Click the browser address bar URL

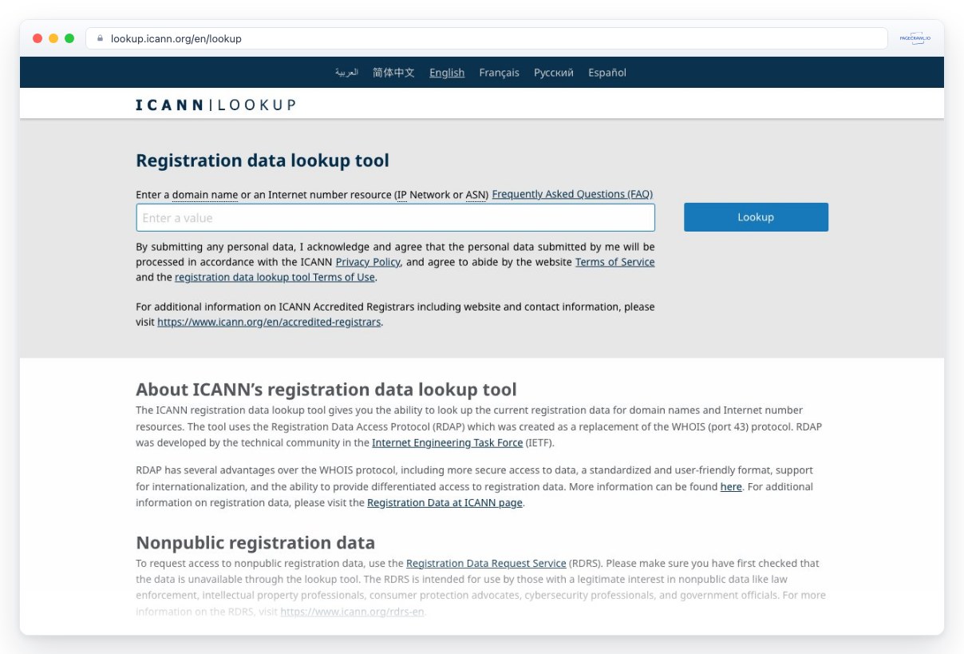[x=176, y=38]
